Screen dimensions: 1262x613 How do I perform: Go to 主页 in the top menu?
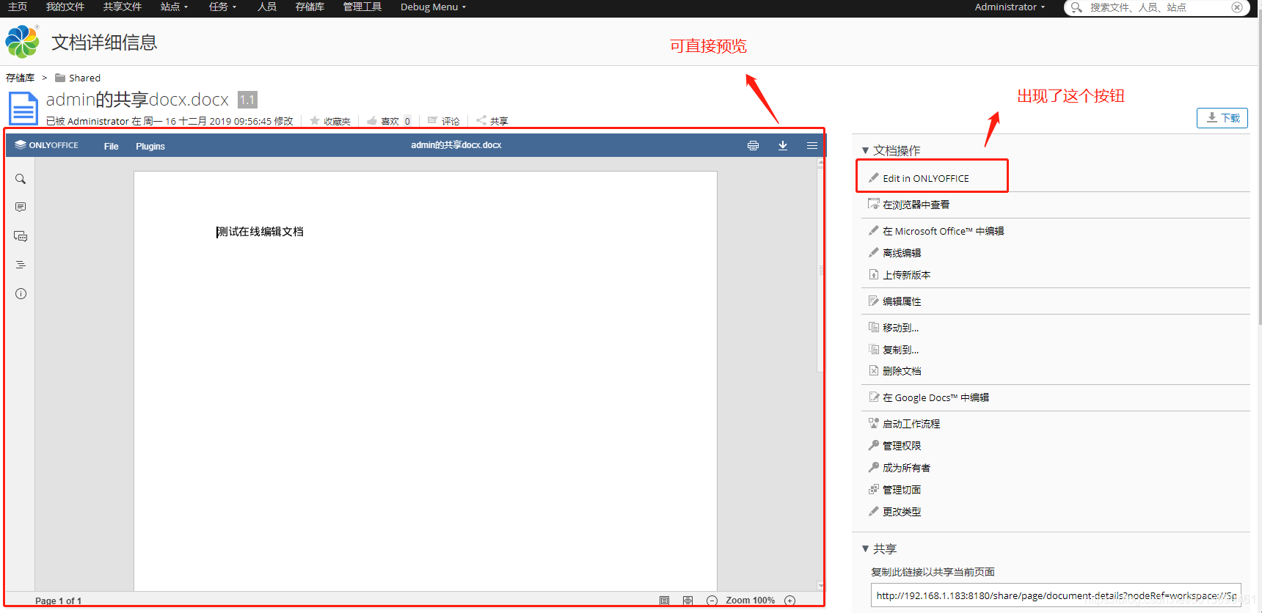pos(18,7)
